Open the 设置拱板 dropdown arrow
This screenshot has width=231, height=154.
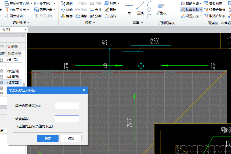tap(201, 16)
